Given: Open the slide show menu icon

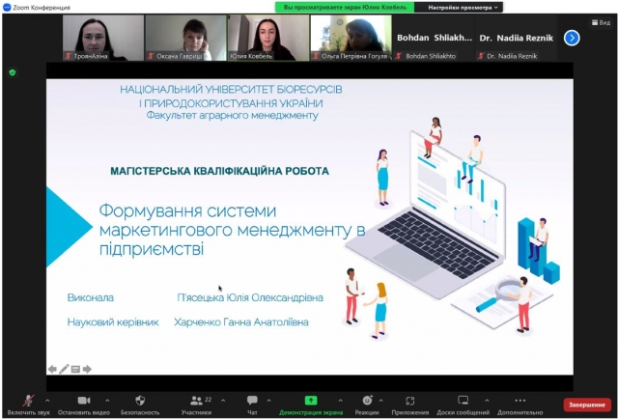Looking at the screenshot, I should 75,370.
